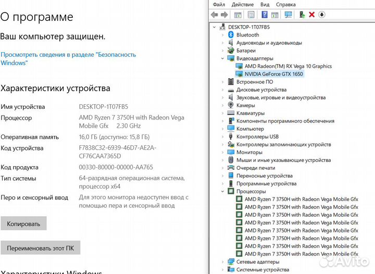Viewport: 375px width, 274px height.
Task: Click the back arrow in Device Manager toolbar
Action: [215, 15]
